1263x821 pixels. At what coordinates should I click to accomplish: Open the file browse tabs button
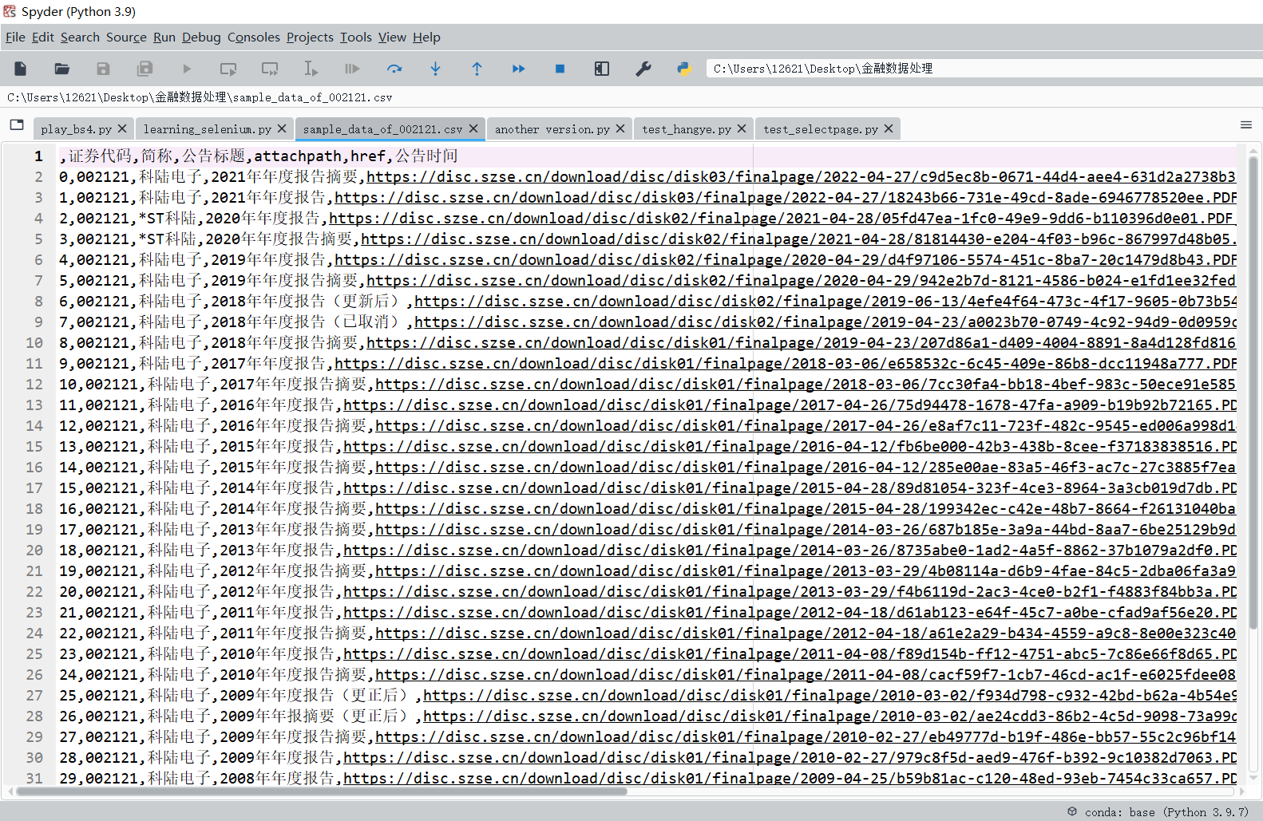coord(17,125)
